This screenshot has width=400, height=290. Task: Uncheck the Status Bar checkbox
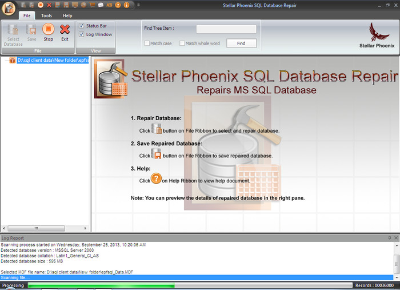(x=81, y=26)
